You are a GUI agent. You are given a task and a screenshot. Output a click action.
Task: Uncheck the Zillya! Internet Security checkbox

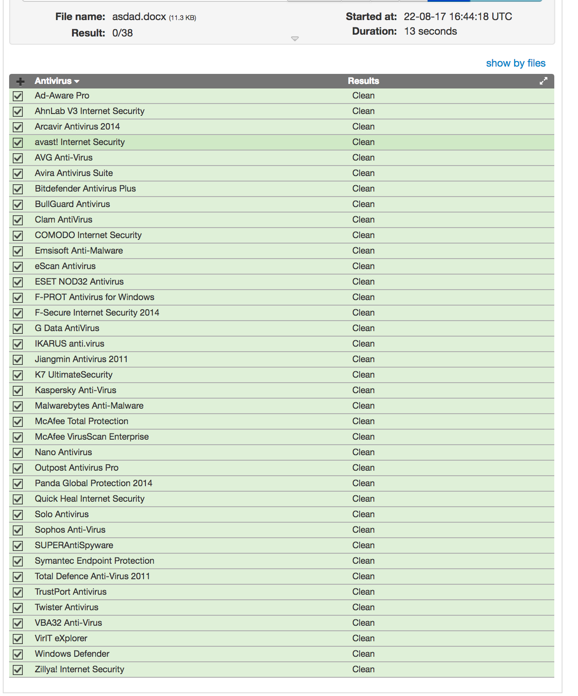pos(18,670)
